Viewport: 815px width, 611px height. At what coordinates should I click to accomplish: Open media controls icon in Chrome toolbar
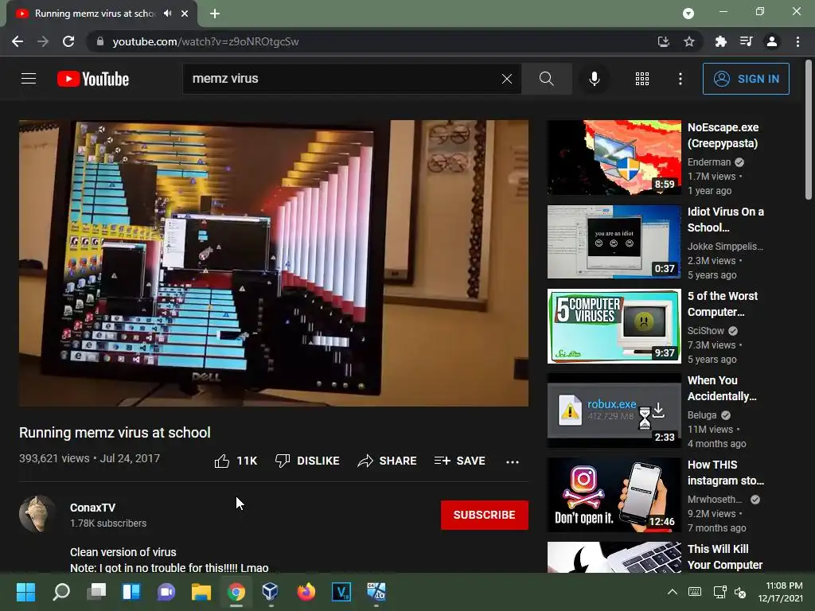747,41
